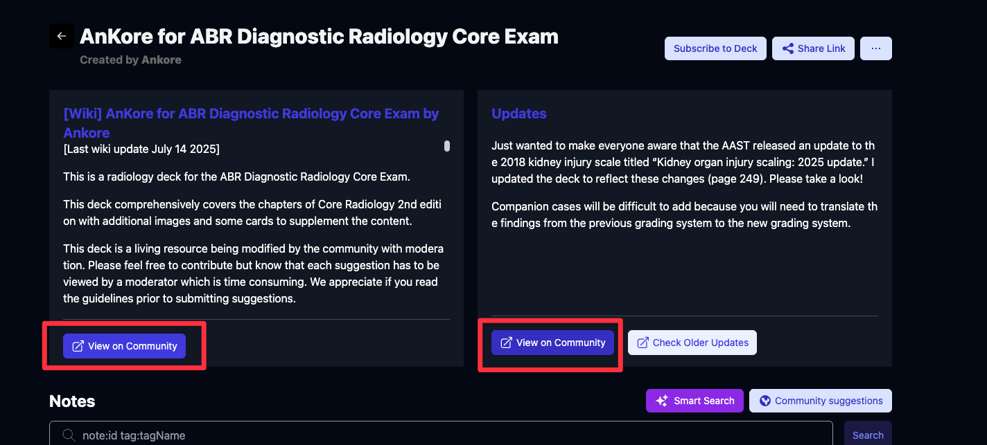
Task: Click the external-link icon under the Wiki panel
Action: point(78,346)
